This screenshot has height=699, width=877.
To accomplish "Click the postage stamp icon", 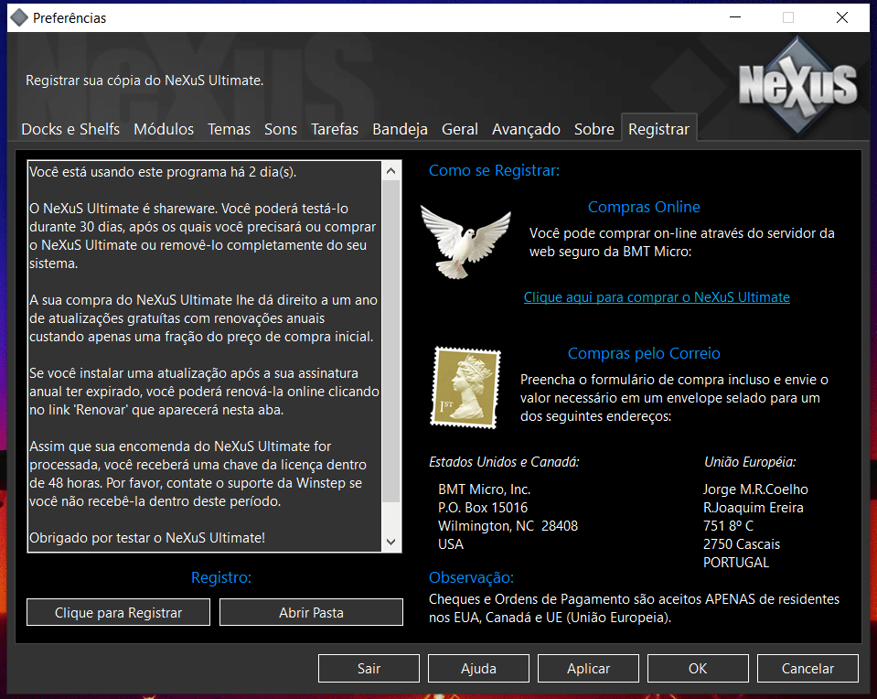I will 465,386.
